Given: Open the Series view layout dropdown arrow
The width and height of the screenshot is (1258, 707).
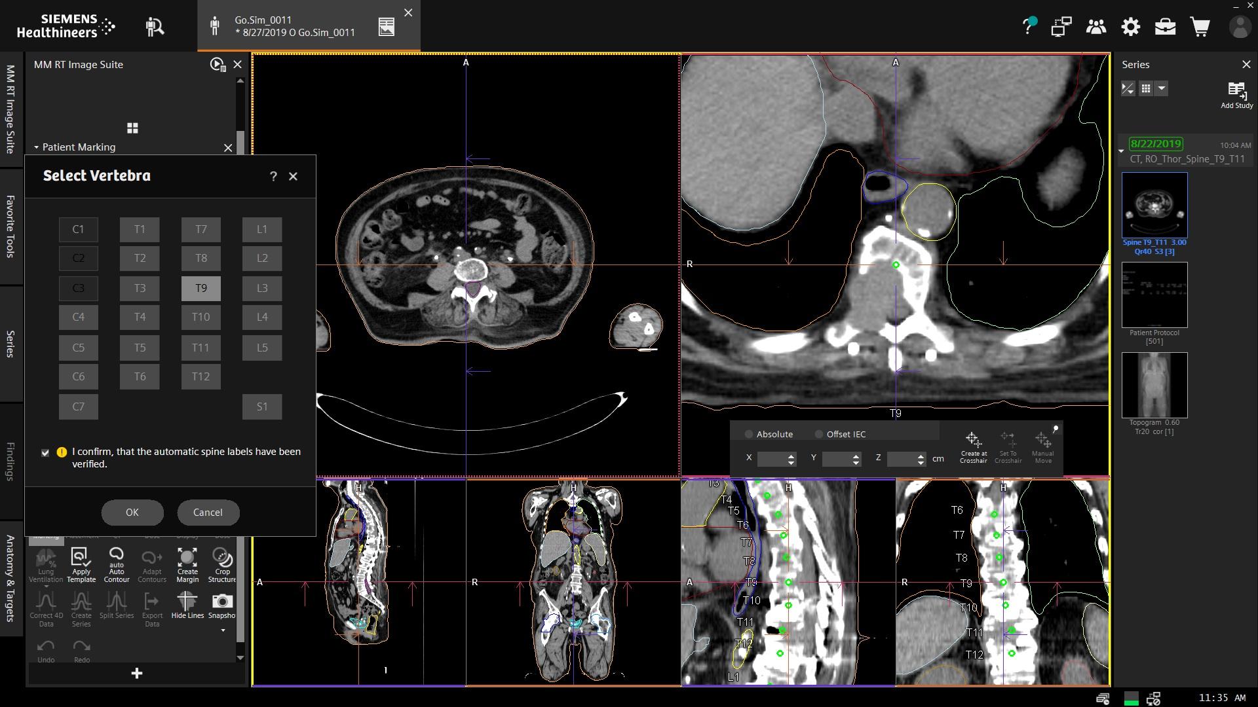Looking at the screenshot, I should click(1161, 88).
